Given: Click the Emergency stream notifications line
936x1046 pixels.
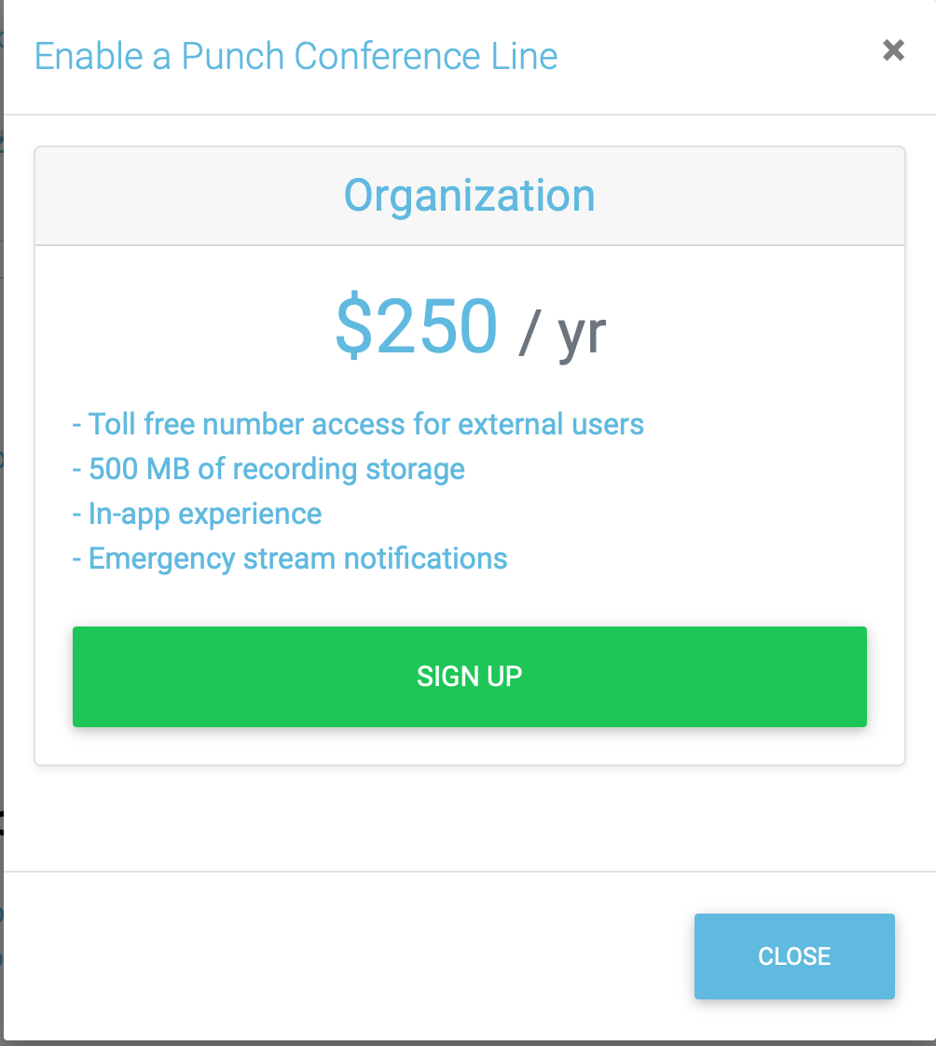Looking at the screenshot, I should pyautogui.click(x=290, y=558).
